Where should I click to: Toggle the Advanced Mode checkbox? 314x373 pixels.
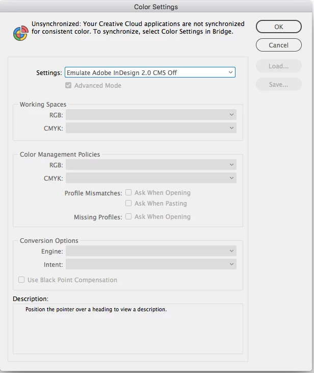point(68,85)
